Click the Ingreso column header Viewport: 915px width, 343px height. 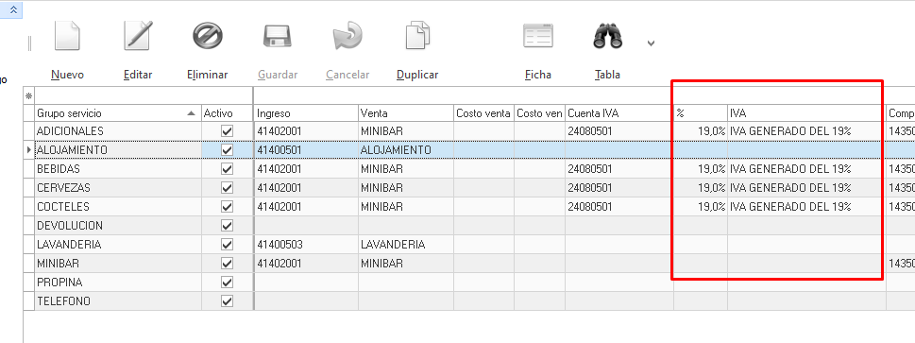(306, 113)
